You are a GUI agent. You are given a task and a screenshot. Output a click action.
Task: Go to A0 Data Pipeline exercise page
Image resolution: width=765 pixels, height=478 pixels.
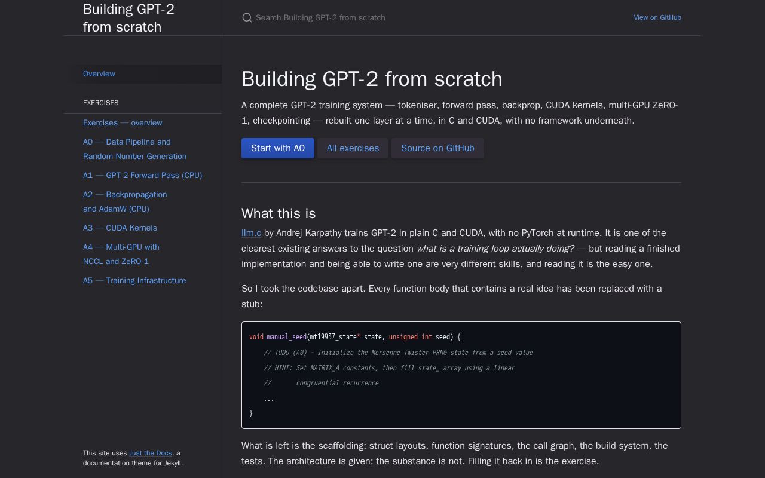(x=134, y=149)
